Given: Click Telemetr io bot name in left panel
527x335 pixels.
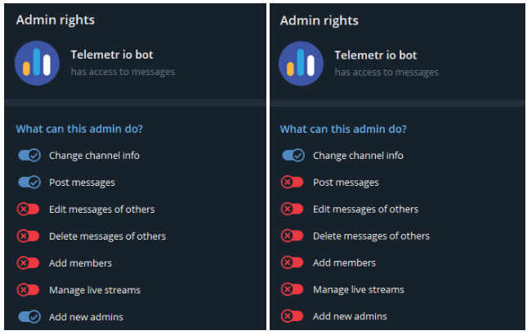Looking at the screenshot, I should coord(112,55).
